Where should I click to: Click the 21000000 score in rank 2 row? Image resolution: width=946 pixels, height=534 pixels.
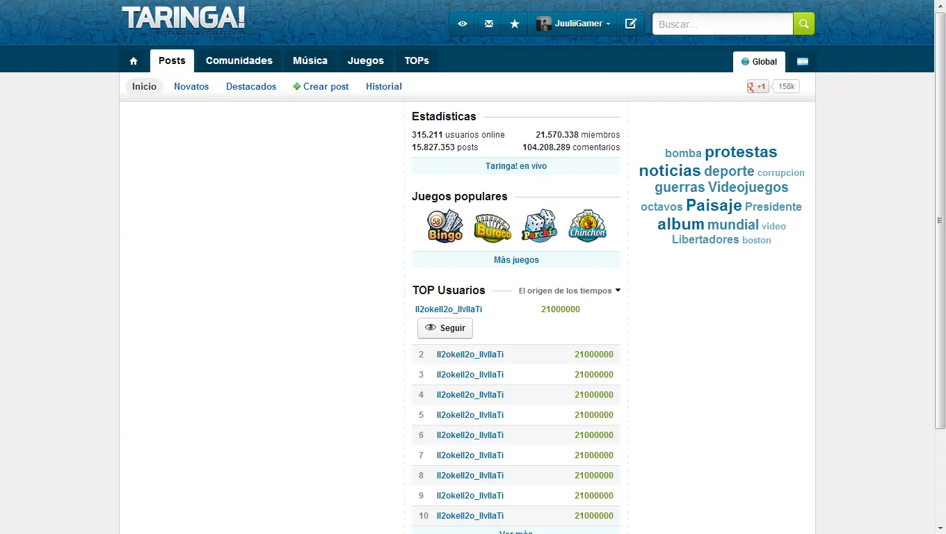point(594,355)
